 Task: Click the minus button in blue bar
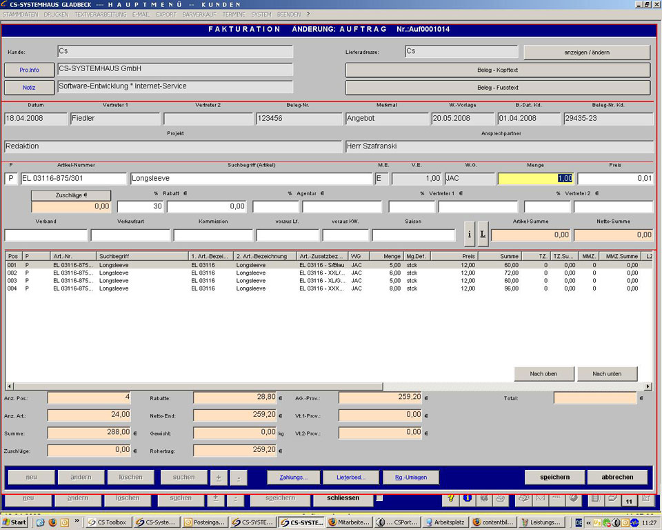click(238, 477)
